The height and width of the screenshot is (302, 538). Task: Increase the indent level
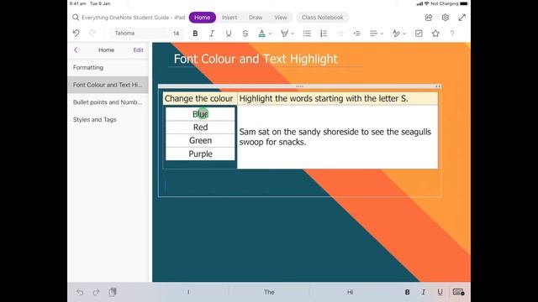[x=356, y=34]
